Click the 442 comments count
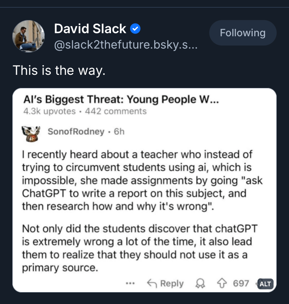289x304 pixels. [116, 111]
